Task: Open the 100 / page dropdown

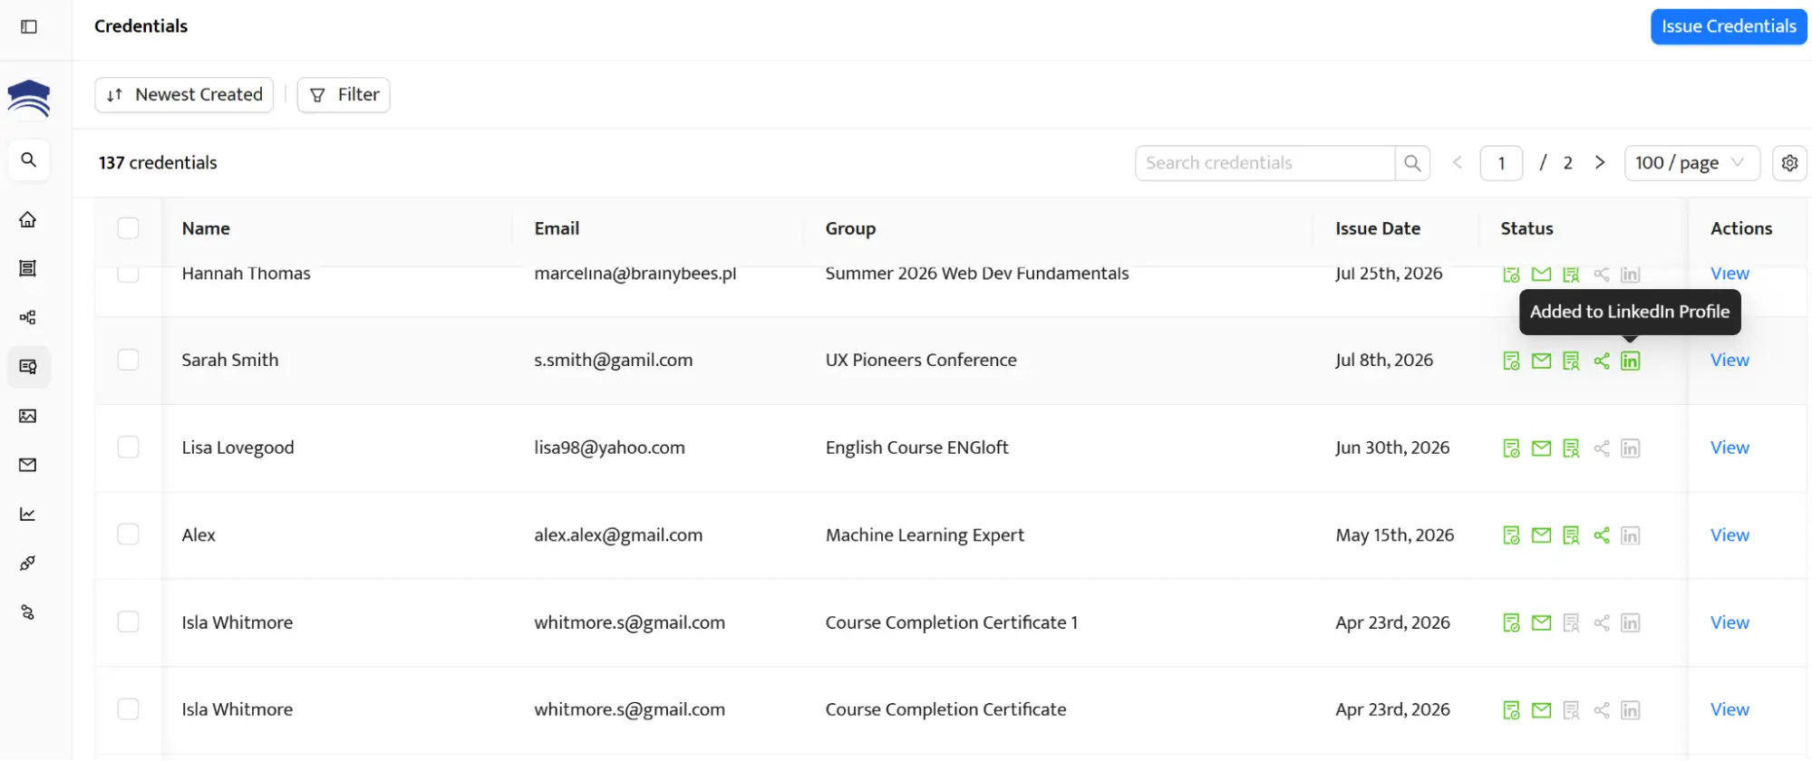Action: 1691,163
